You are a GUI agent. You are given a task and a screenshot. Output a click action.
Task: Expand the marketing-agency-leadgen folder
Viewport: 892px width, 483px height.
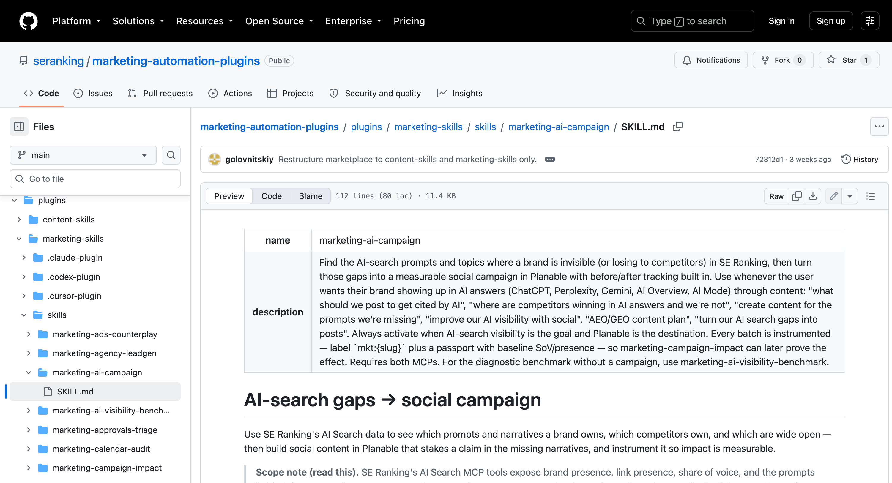[x=29, y=353]
